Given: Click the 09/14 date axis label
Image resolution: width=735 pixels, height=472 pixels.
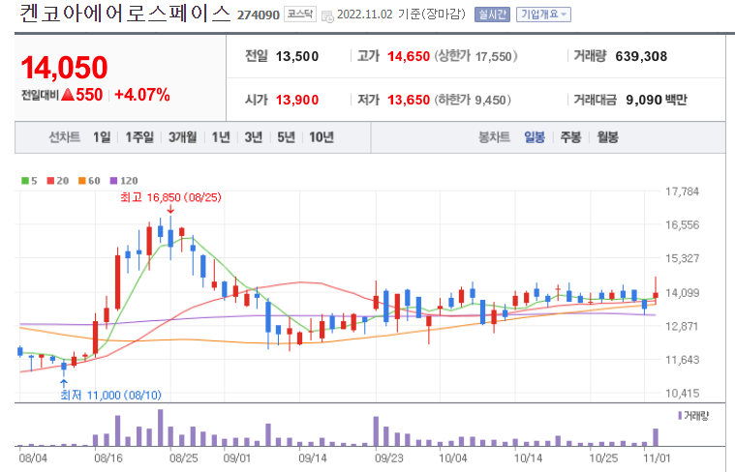Looking at the screenshot, I should [313, 457].
